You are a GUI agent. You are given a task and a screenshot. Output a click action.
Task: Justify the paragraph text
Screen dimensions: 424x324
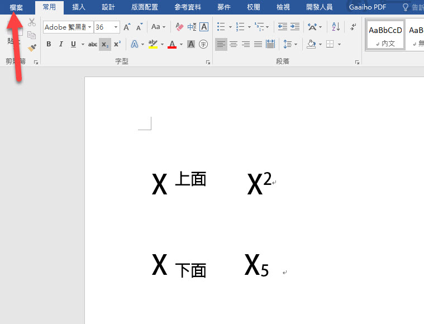(x=258, y=44)
